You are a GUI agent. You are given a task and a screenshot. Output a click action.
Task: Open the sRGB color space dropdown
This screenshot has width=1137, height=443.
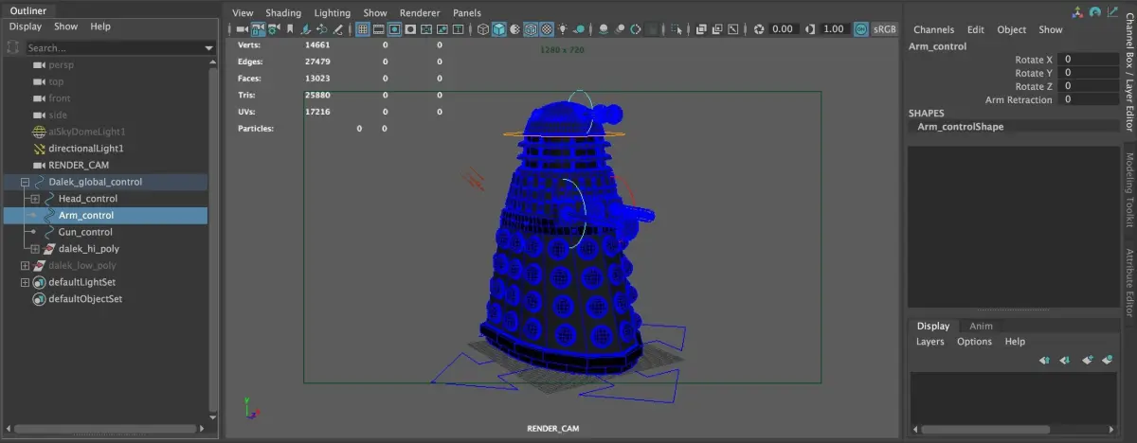tap(885, 29)
